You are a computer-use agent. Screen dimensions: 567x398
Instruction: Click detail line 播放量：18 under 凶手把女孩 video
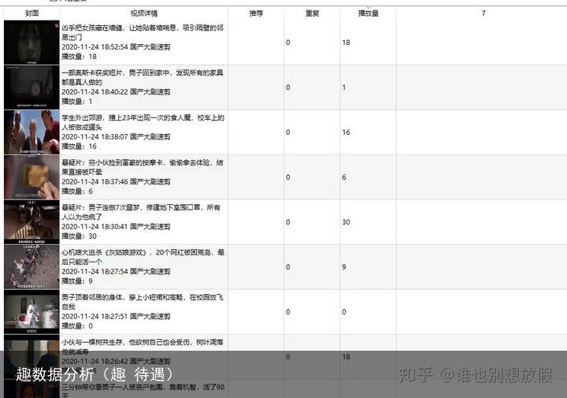point(80,57)
